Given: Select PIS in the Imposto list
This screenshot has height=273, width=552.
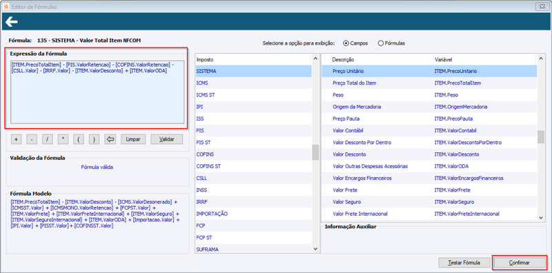Looking at the screenshot, I should [253, 130].
